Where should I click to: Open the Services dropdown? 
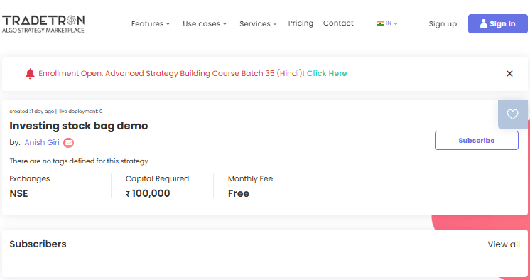pos(258,23)
